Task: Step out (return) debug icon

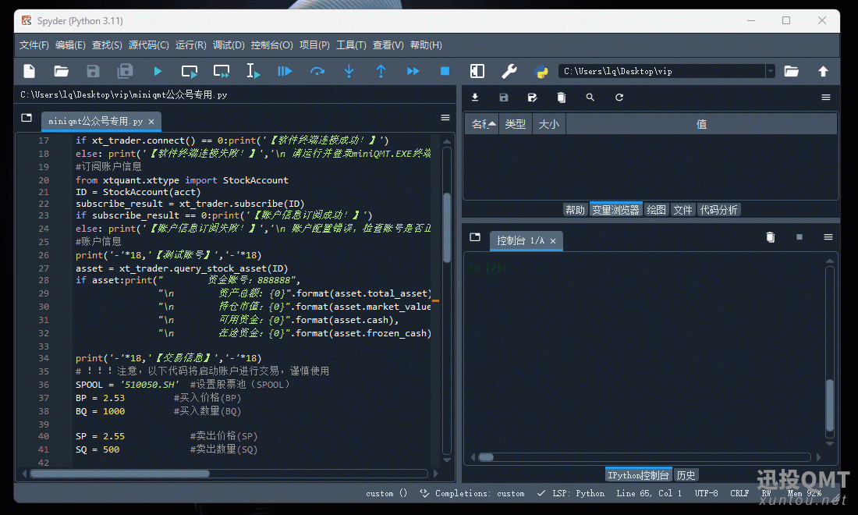Action: pyautogui.click(x=381, y=71)
